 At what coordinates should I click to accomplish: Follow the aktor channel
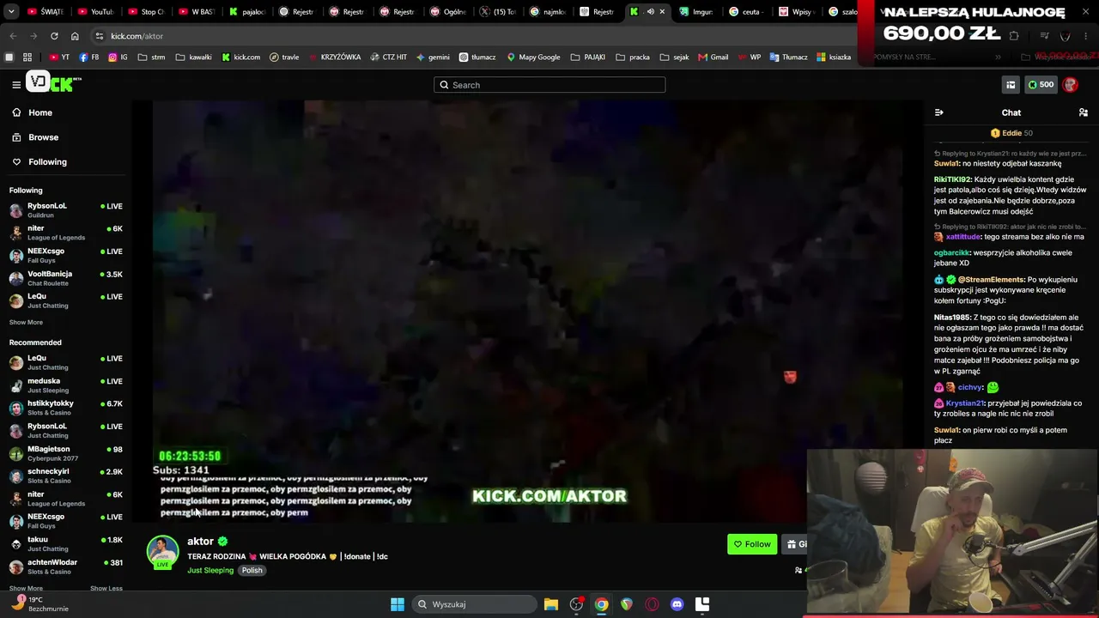[752, 544]
